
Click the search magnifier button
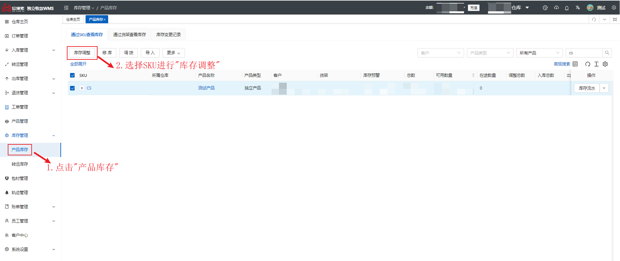point(607,53)
